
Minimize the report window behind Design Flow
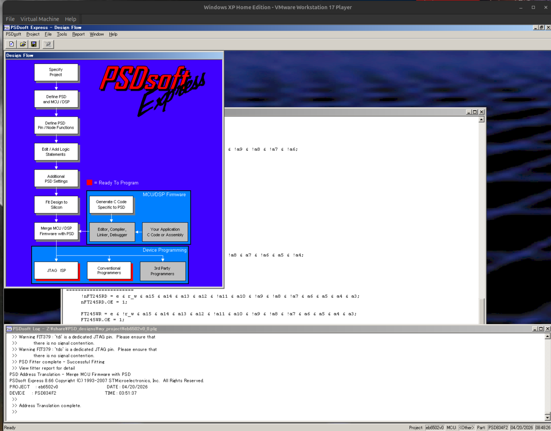[x=469, y=112]
